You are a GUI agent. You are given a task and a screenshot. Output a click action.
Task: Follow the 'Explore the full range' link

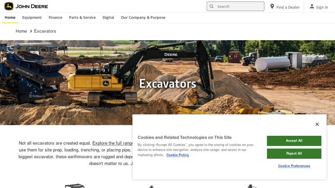click(112, 143)
